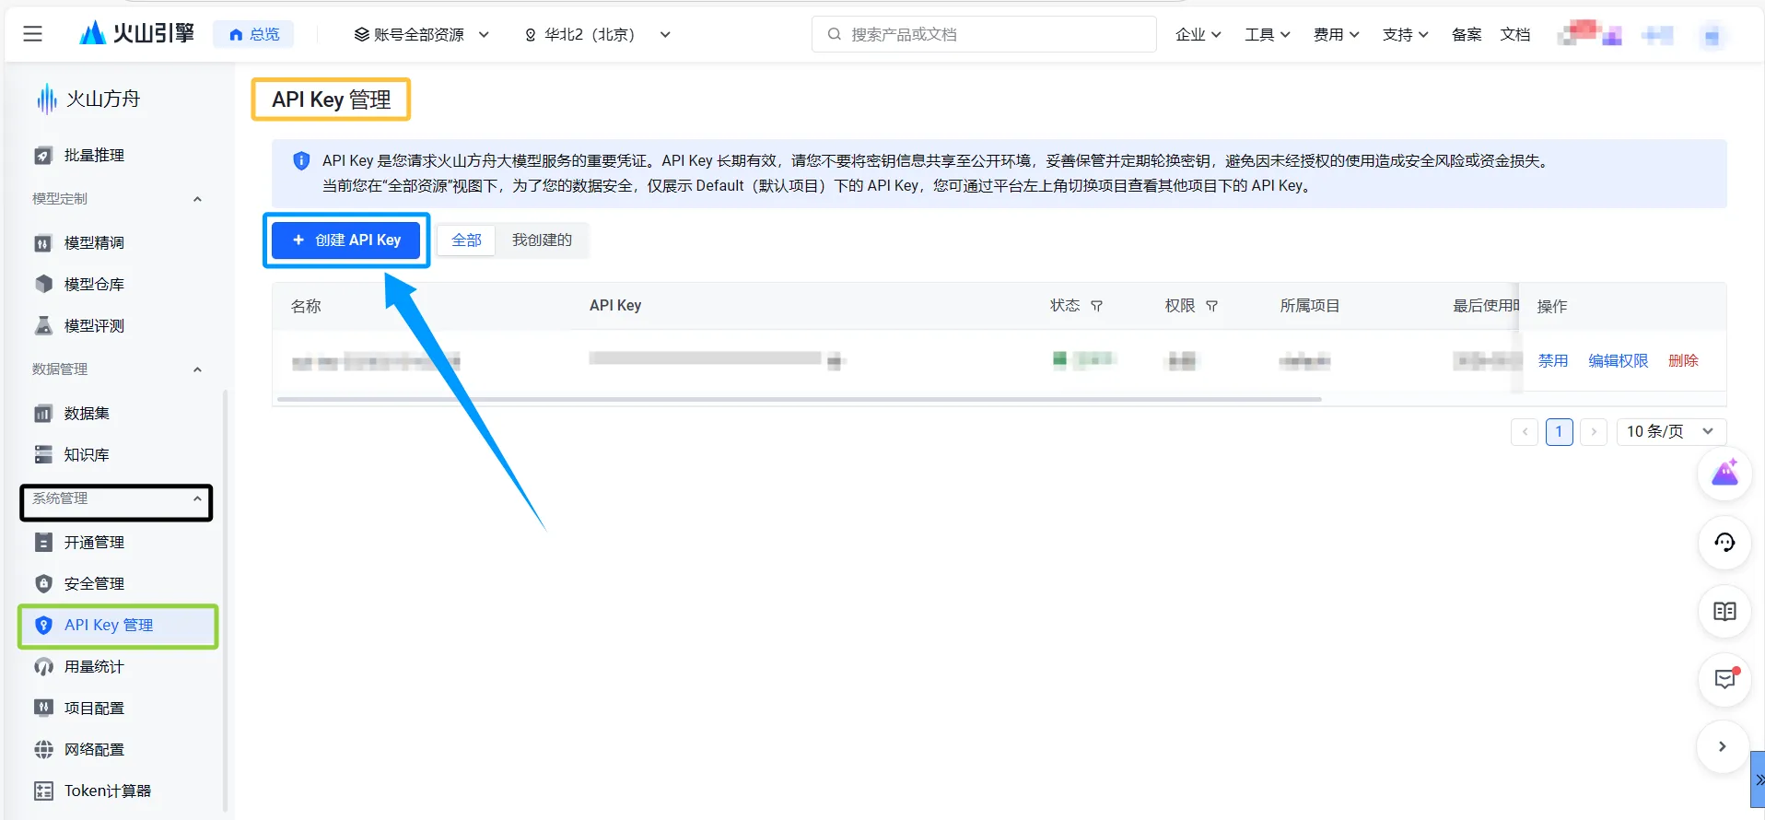Image resolution: width=1765 pixels, height=820 pixels.
Task: Click the API Key column header
Action: coord(615,306)
